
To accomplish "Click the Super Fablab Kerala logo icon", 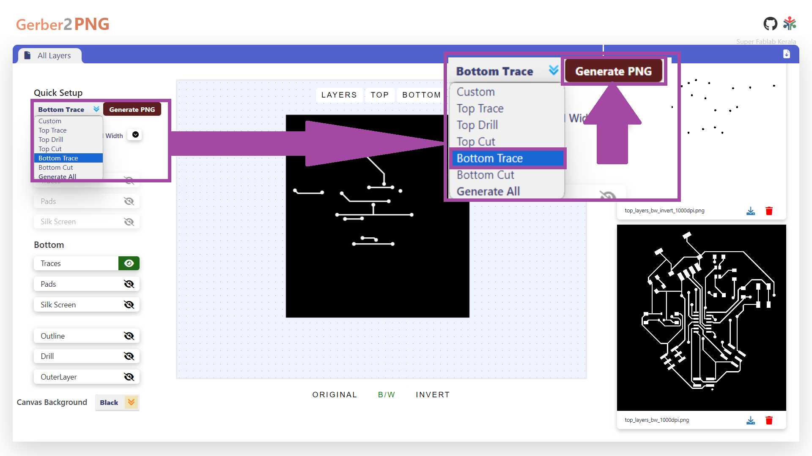I will (789, 24).
